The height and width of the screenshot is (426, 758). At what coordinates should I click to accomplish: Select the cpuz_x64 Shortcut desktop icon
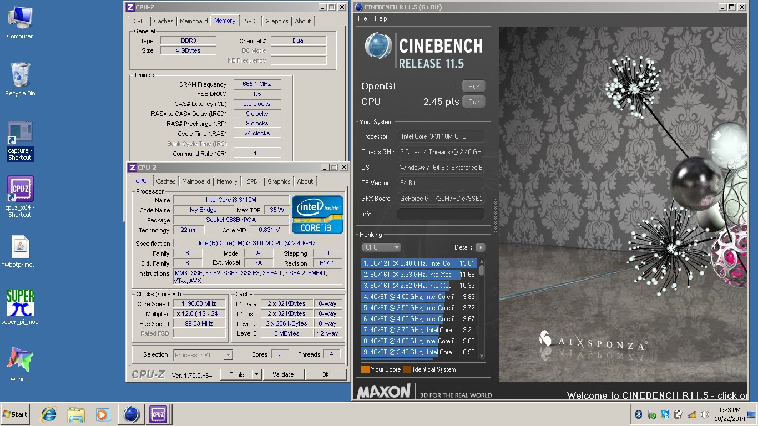coord(20,197)
